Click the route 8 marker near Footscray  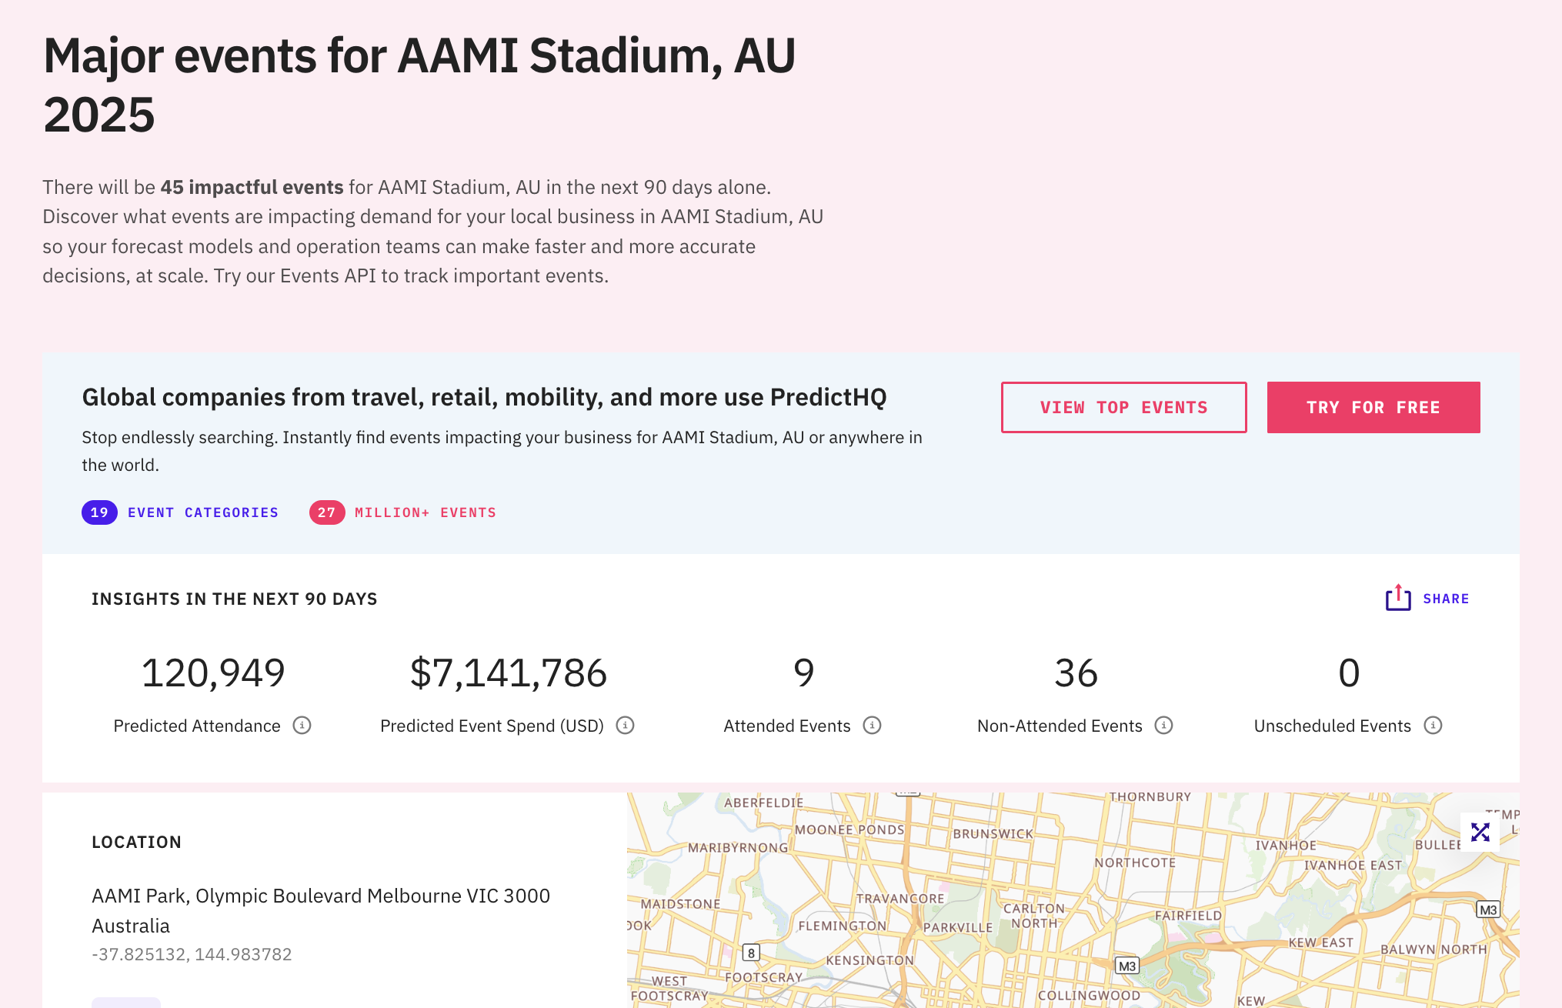point(751,953)
